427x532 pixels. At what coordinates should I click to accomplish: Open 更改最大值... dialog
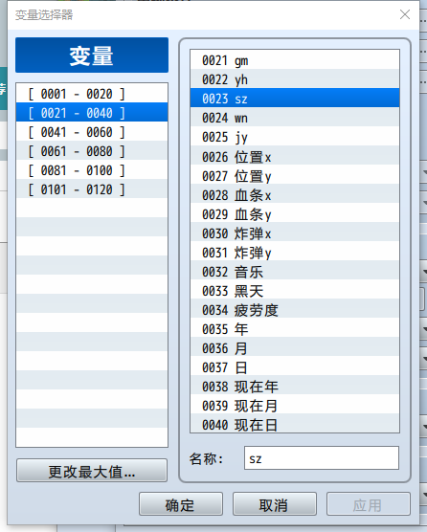92,471
